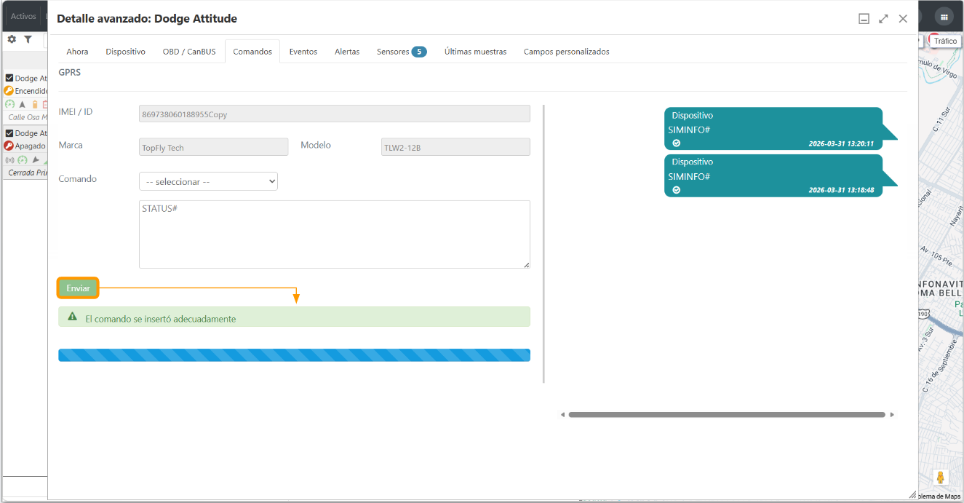
Task: Select the Comandos tab
Action: tap(252, 52)
